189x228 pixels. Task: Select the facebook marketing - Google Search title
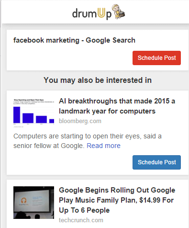[x=74, y=40]
